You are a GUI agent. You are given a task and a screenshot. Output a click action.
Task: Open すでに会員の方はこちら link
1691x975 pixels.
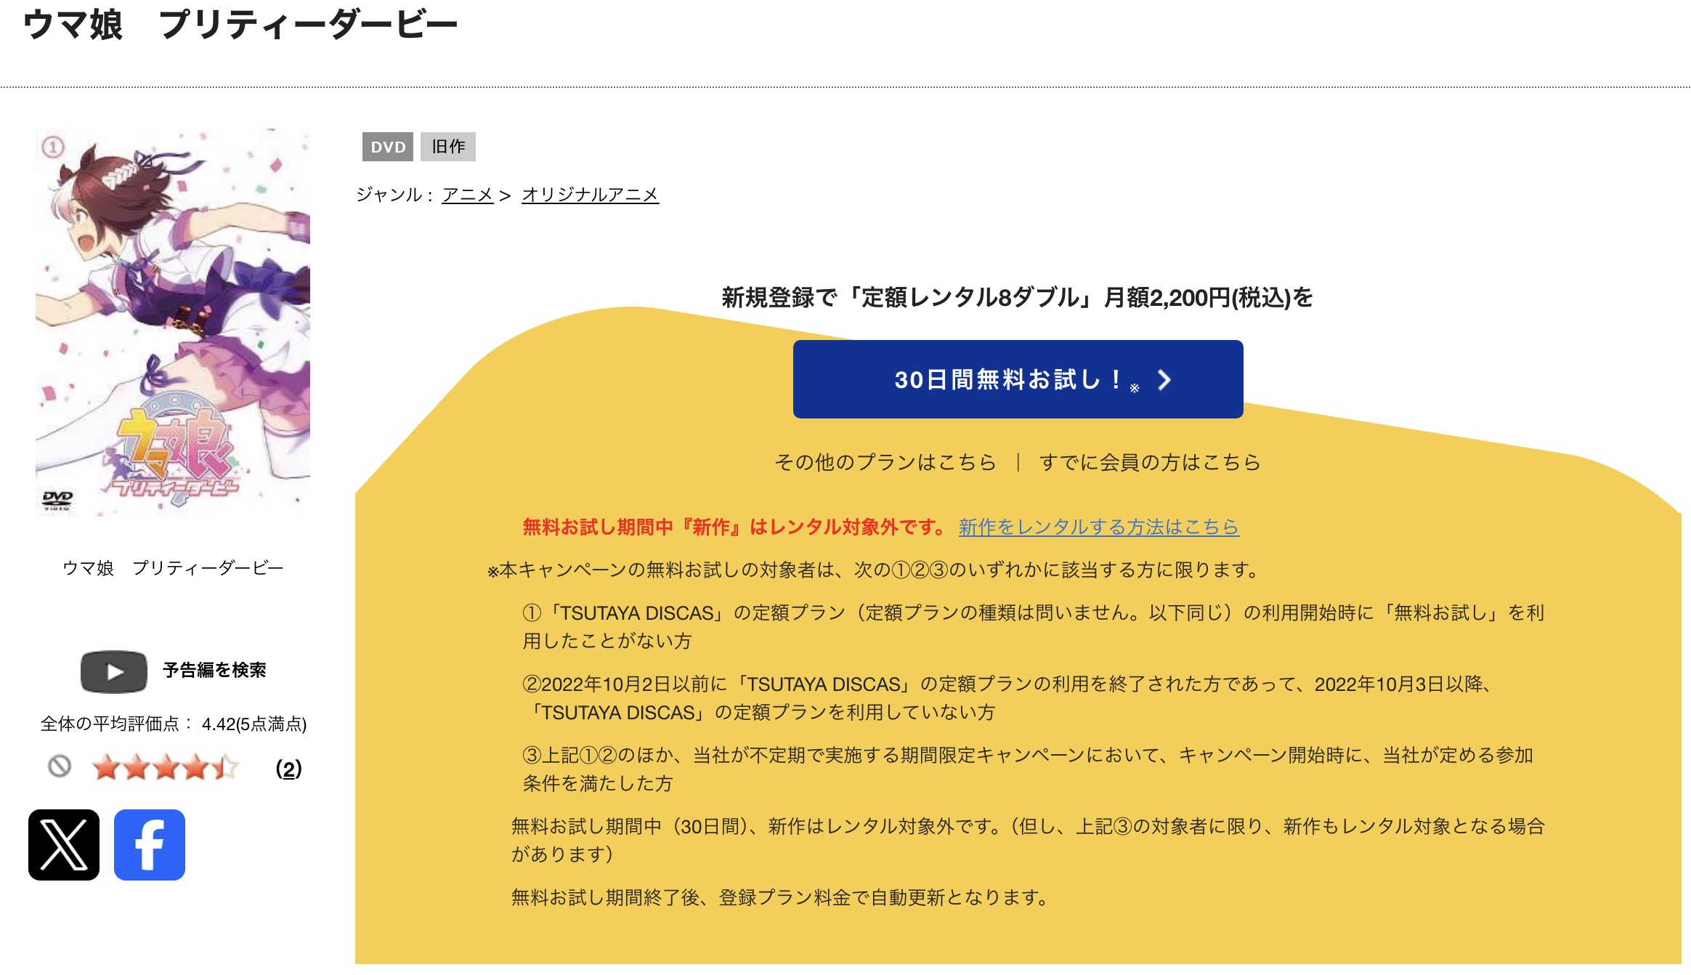[x=1150, y=462]
